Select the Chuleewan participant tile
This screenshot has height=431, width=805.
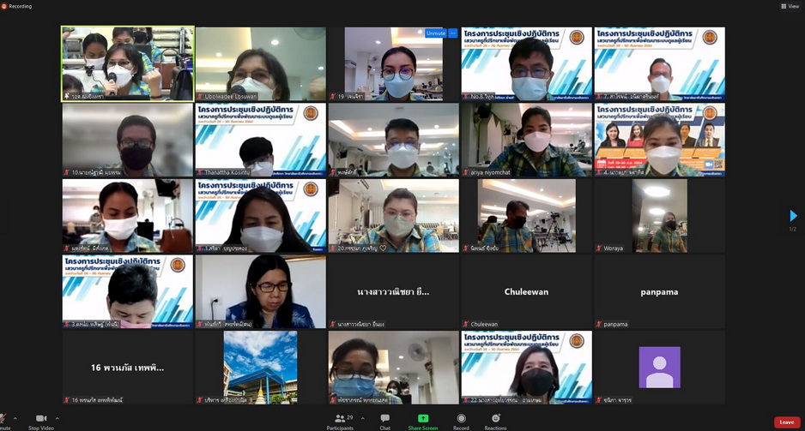tap(526, 291)
